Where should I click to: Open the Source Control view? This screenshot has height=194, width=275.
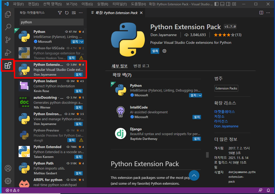pos(8,40)
